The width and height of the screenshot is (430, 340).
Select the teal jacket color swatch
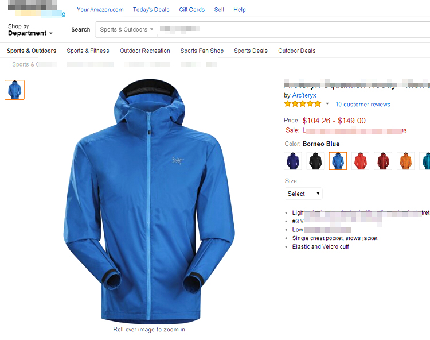pyautogui.click(x=425, y=161)
